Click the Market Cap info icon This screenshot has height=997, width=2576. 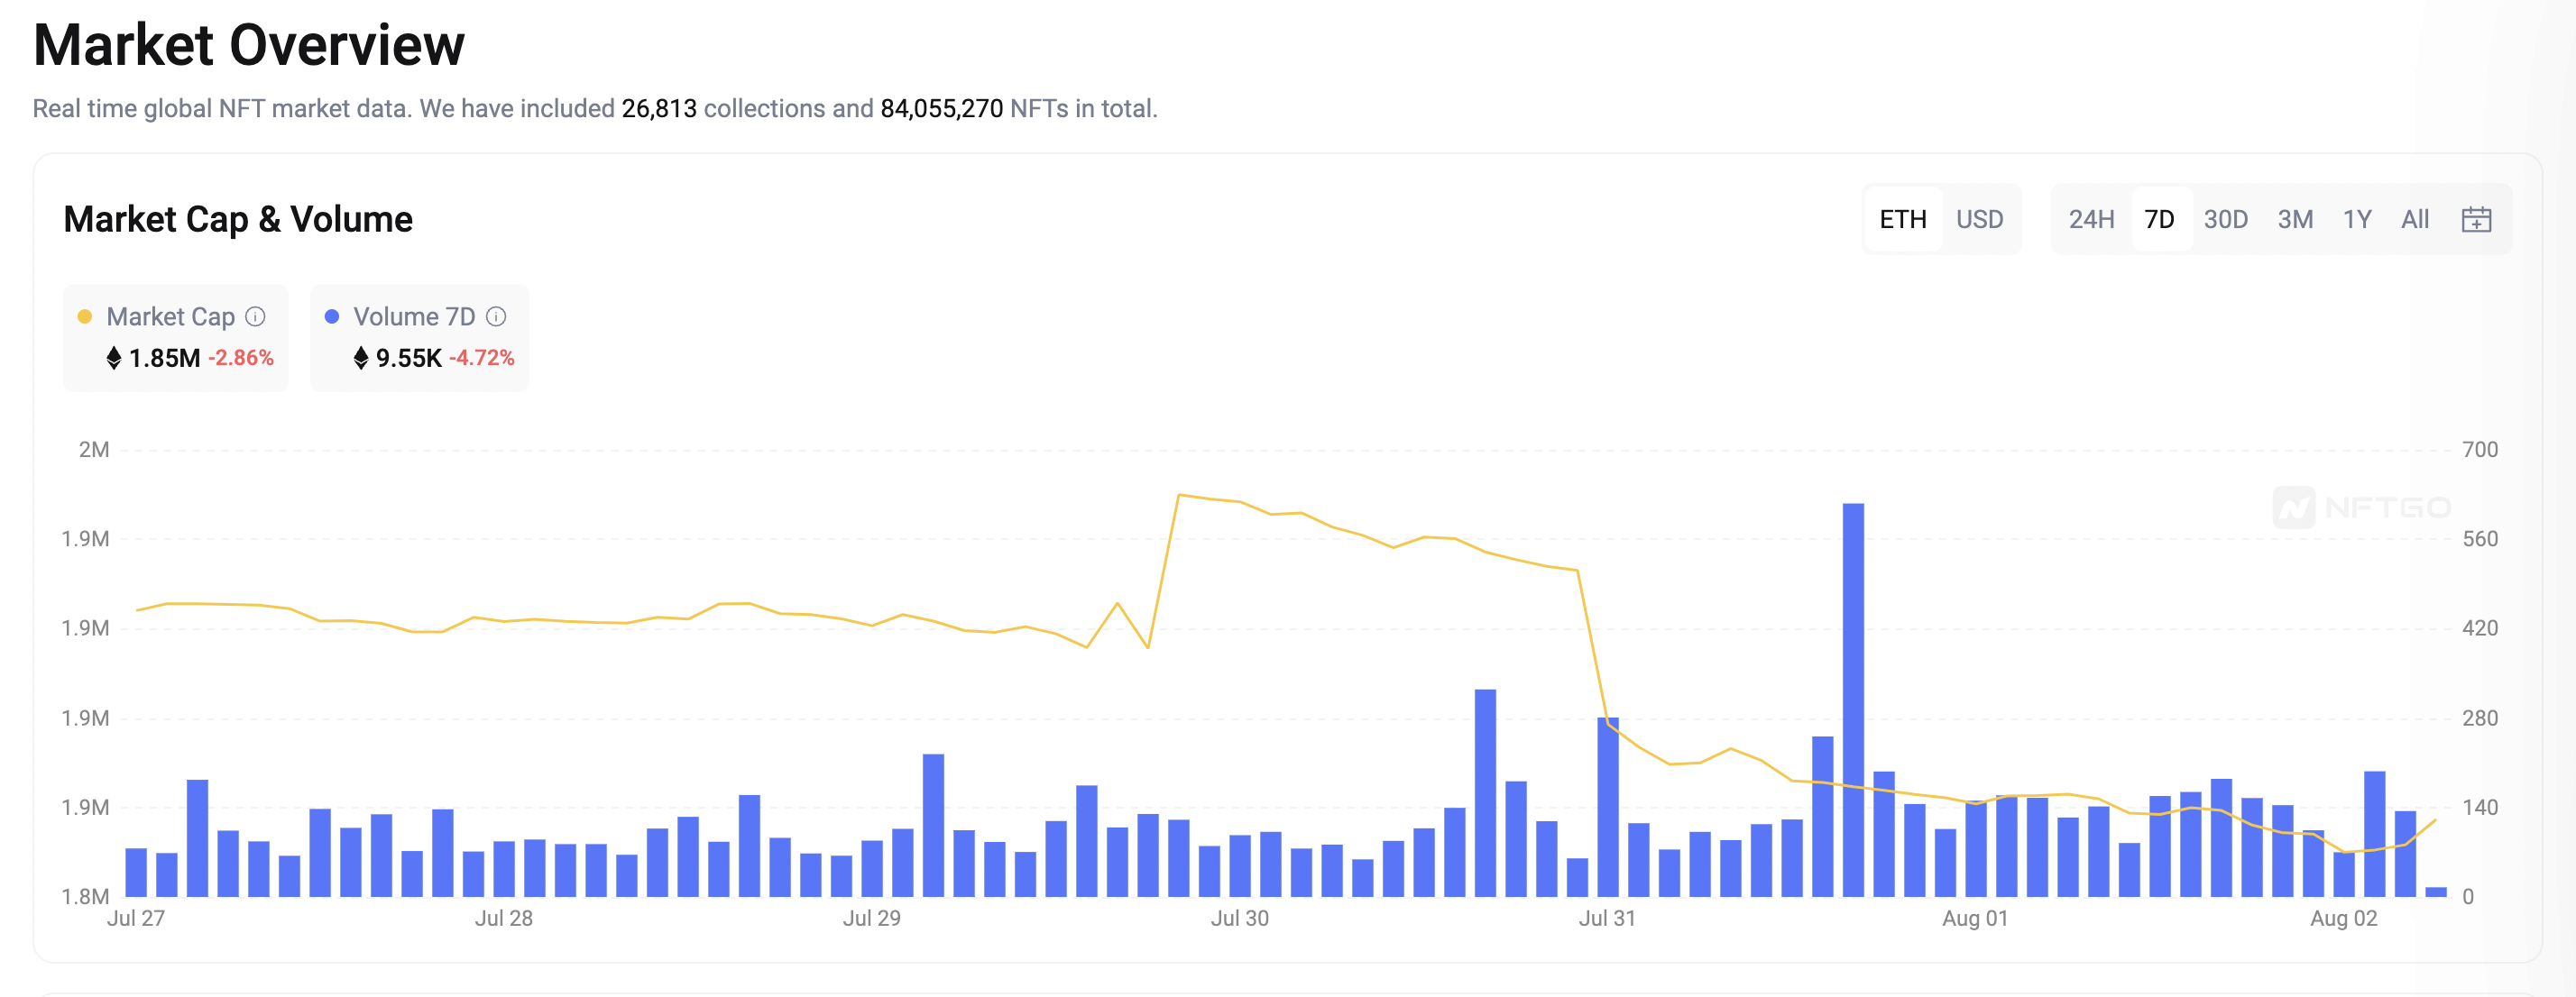tap(256, 316)
